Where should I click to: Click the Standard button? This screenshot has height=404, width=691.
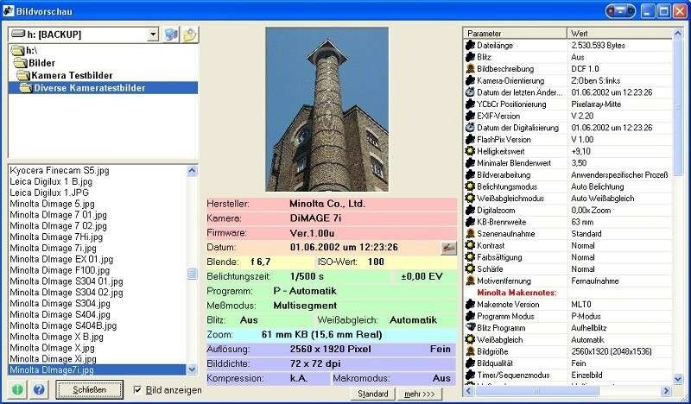[373, 394]
